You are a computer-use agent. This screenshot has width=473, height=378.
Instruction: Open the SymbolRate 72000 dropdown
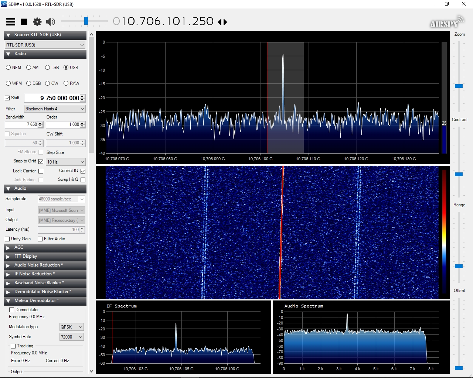coord(72,337)
